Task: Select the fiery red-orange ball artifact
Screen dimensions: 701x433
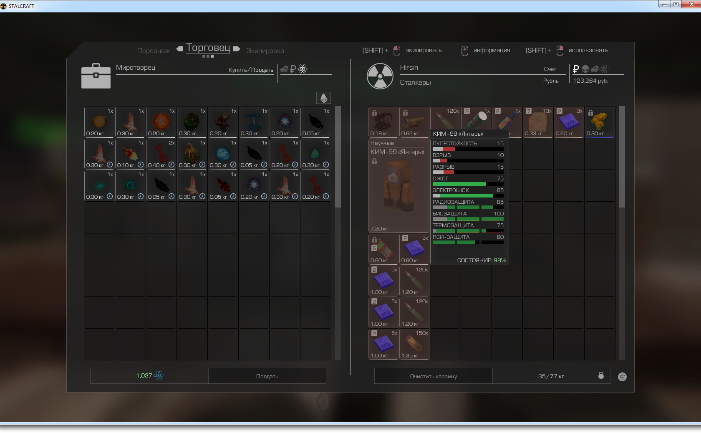Action: click(x=161, y=122)
